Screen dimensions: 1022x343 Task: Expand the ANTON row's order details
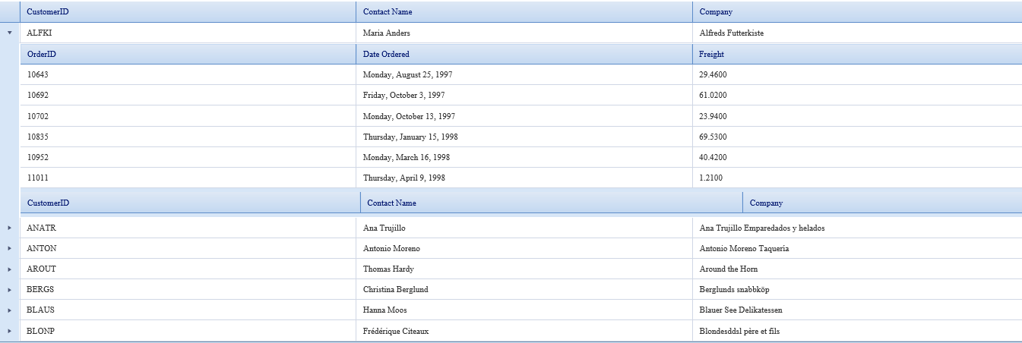pyautogui.click(x=10, y=248)
